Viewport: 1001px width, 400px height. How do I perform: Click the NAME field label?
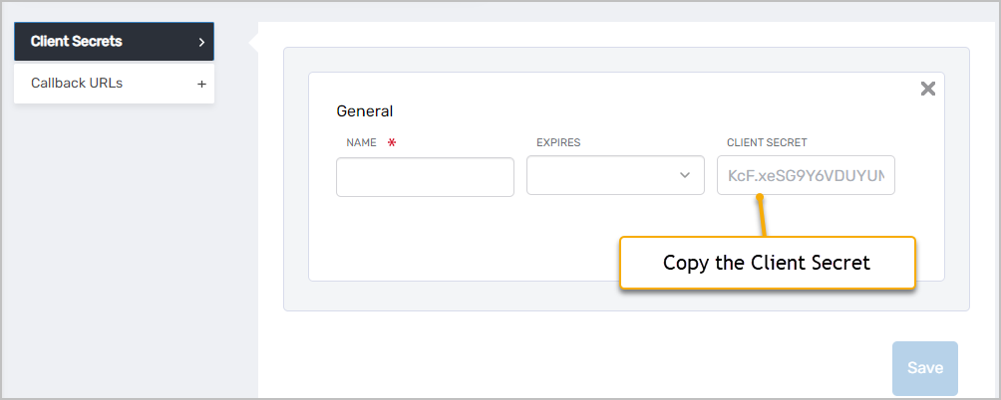(x=361, y=142)
